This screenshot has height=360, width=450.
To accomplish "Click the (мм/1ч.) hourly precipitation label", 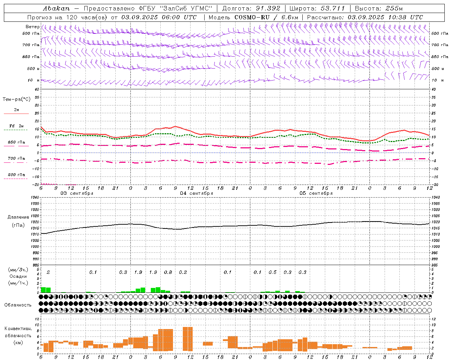I will pos(18,283).
